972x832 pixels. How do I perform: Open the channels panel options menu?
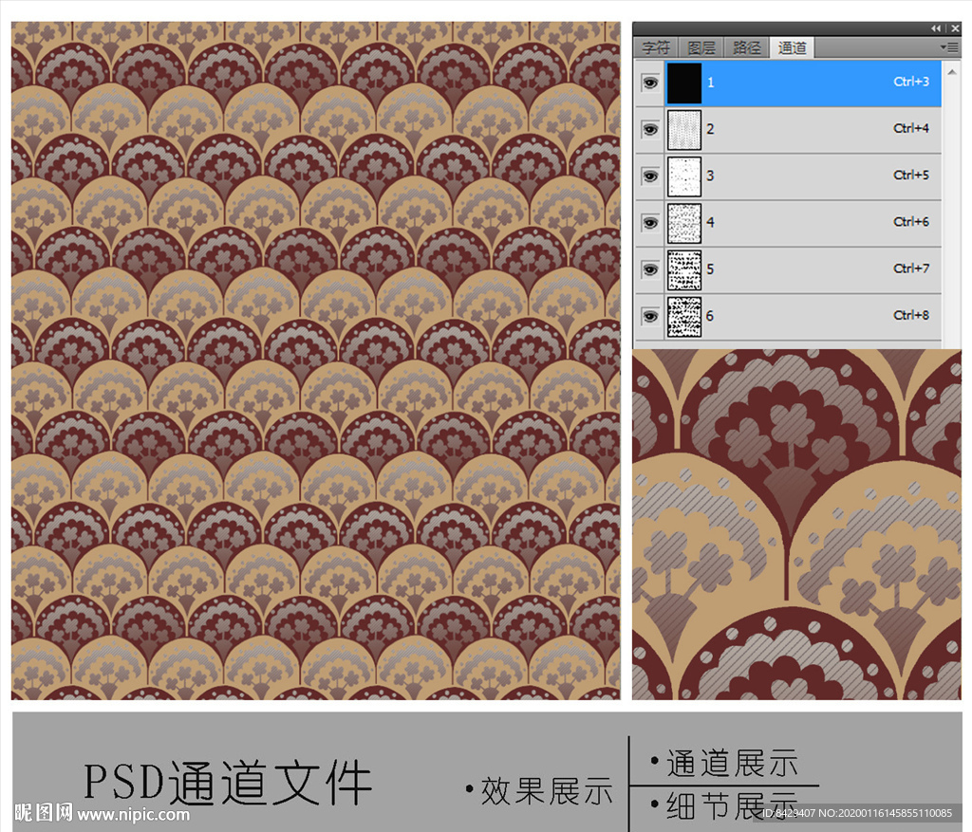949,47
